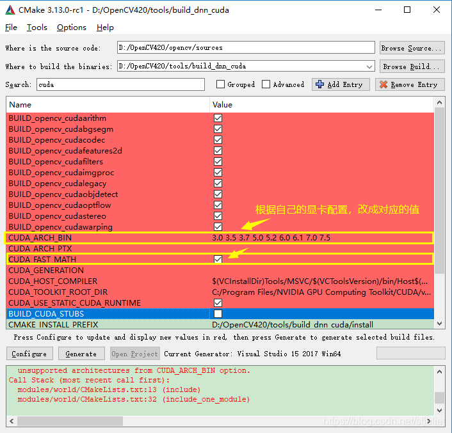The height and width of the screenshot is (433, 452).
Task: Expand the build binaries path dropdown
Action: (x=369, y=67)
